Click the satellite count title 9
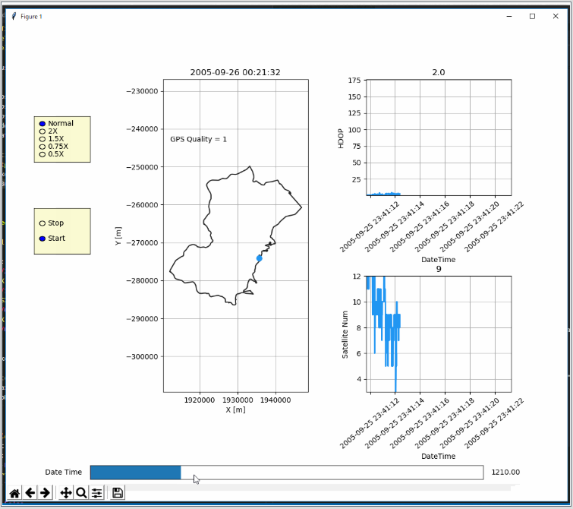 [439, 269]
